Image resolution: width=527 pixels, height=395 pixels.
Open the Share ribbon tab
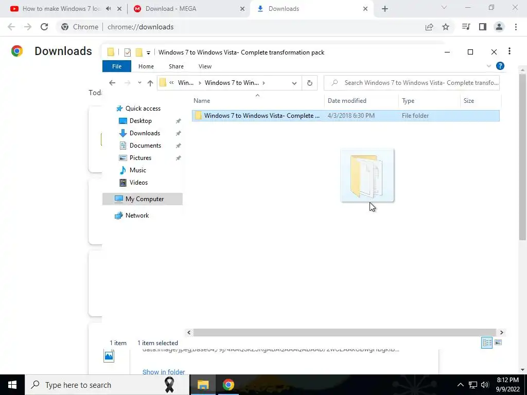(x=176, y=66)
